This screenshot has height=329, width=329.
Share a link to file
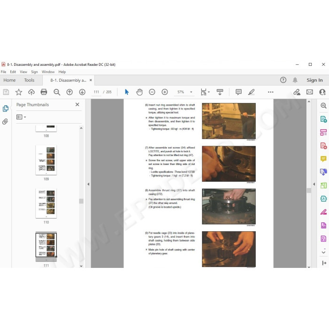297,92
